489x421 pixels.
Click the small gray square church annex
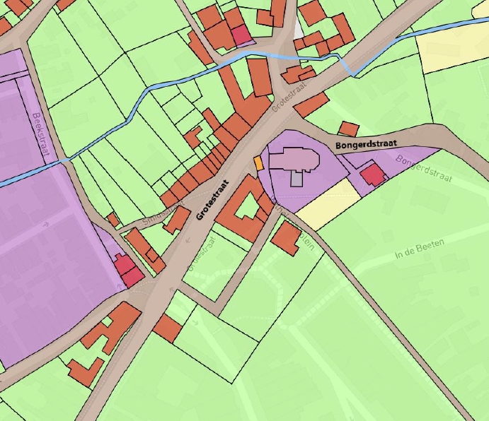pyautogui.click(x=297, y=178)
